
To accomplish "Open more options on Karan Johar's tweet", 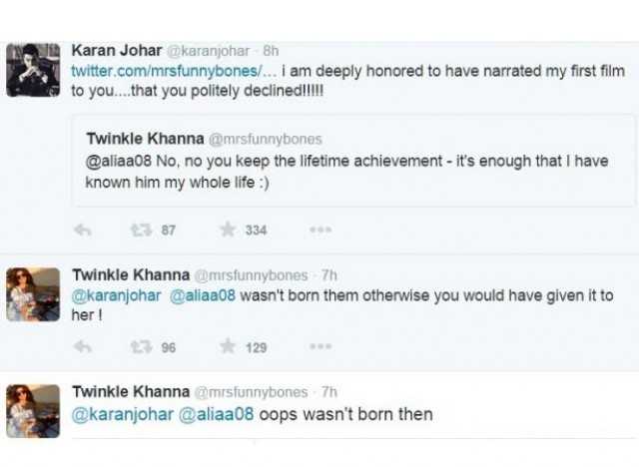I will click(x=319, y=230).
